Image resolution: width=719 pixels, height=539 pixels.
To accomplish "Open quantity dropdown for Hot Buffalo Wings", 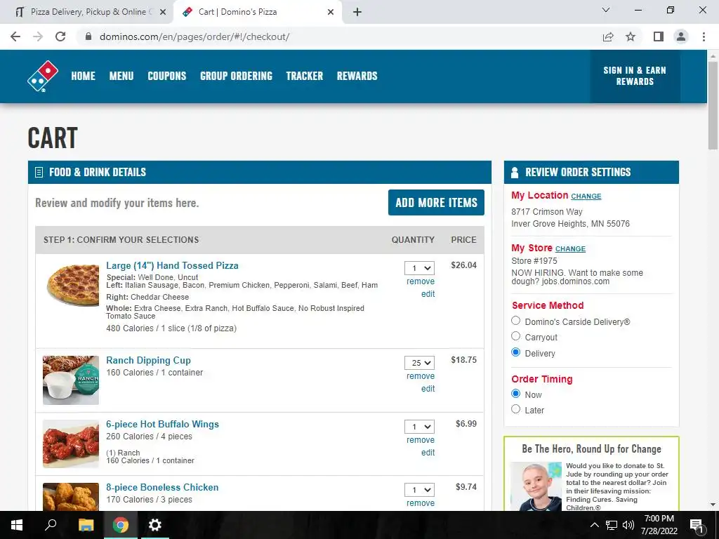I will (420, 427).
